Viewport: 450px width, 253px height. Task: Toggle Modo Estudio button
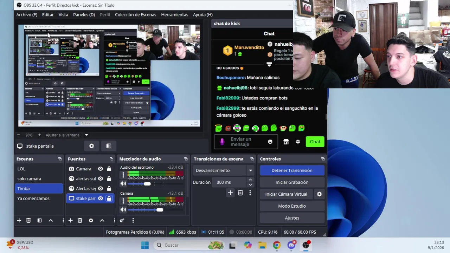pos(292,206)
